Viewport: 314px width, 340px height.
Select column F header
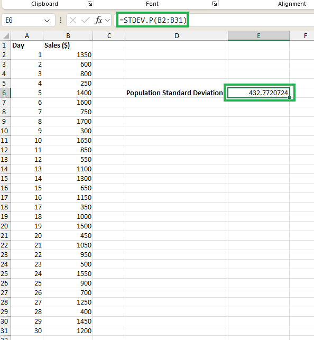point(302,36)
